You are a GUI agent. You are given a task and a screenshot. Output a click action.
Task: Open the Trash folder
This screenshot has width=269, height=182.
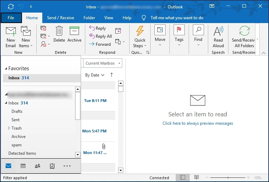point(16,128)
